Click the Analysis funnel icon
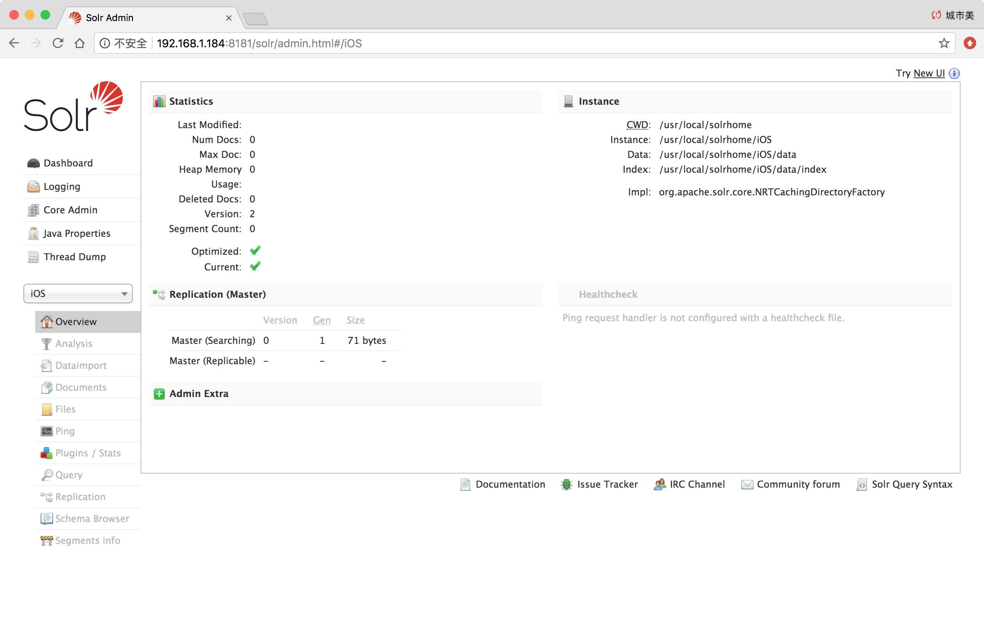The image size is (984, 626). click(x=46, y=344)
